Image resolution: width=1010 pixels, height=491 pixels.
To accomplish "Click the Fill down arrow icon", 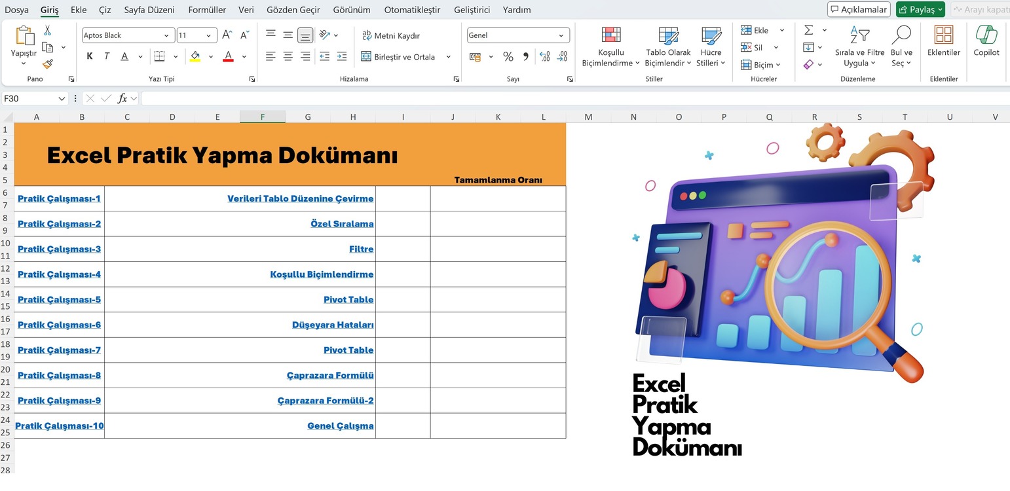I will [x=809, y=47].
